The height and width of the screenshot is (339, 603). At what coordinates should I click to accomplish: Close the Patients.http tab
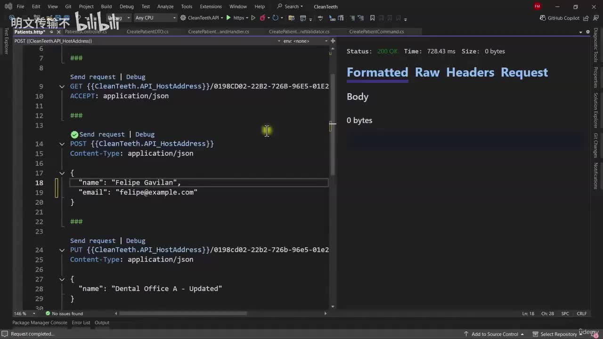tap(59, 32)
